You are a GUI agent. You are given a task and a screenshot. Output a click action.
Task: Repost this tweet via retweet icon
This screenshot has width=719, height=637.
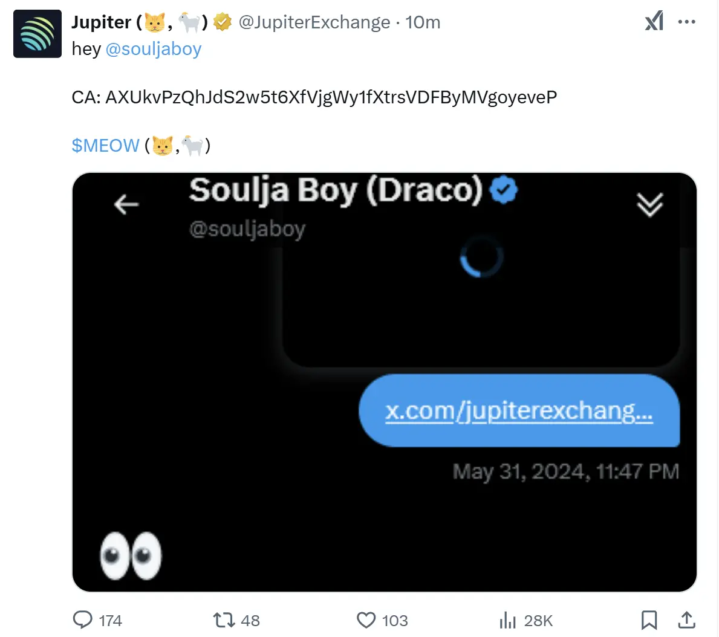[x=224, y=620]
